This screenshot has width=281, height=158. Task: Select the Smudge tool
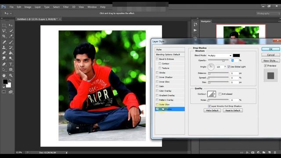[4, 58]
